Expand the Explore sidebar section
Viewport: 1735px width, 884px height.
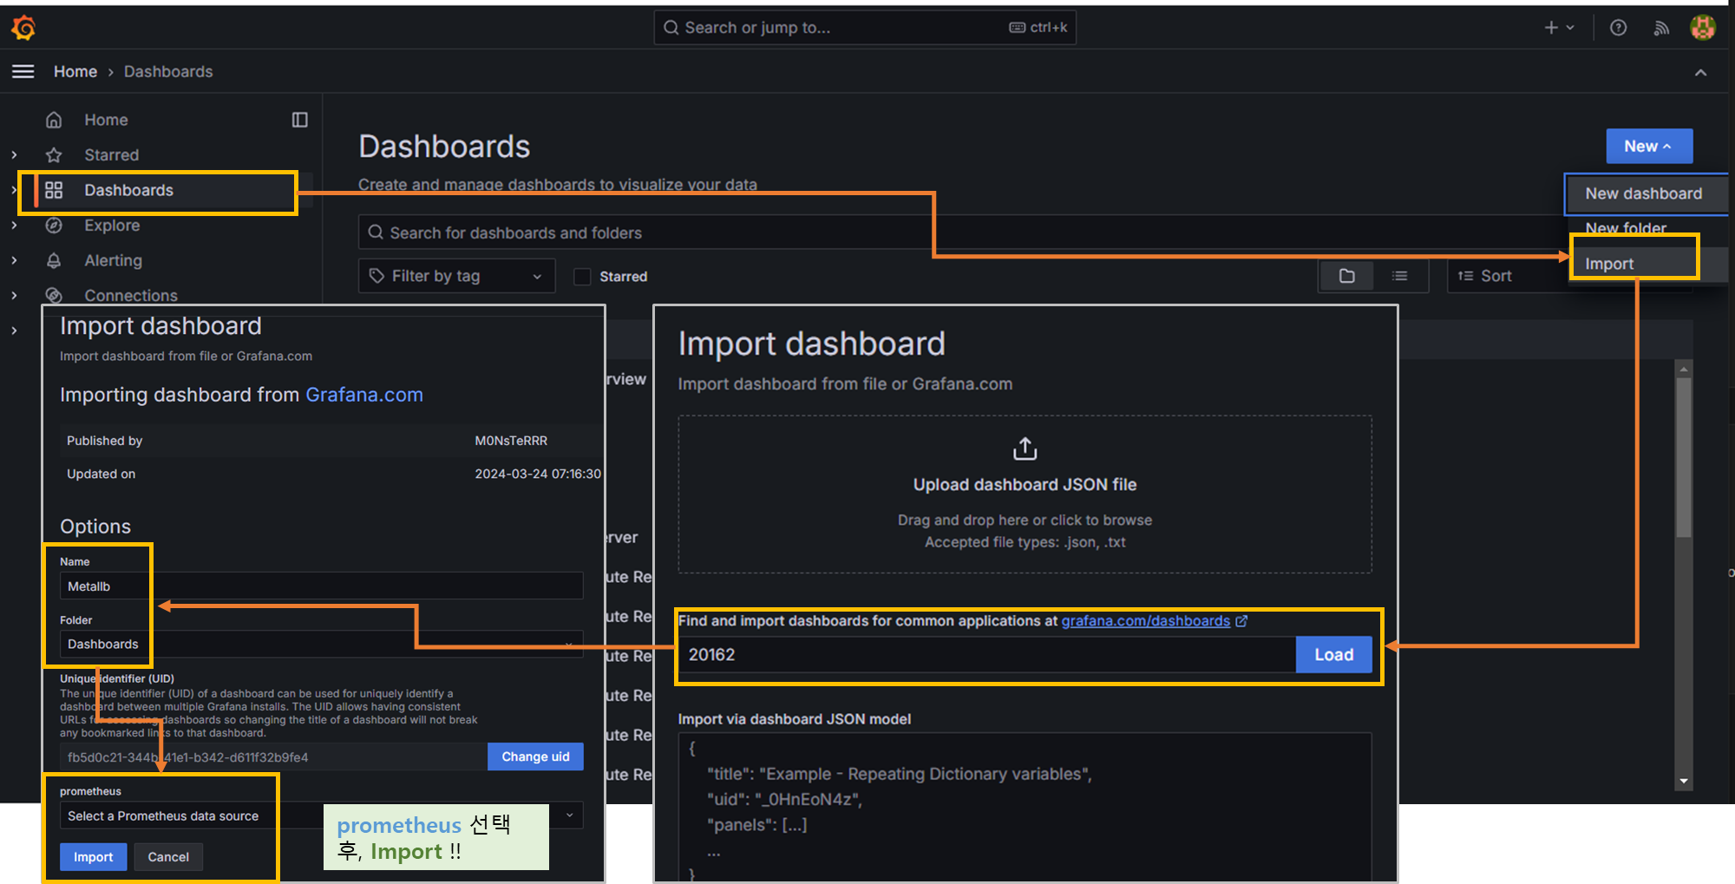tap(14, 226)
